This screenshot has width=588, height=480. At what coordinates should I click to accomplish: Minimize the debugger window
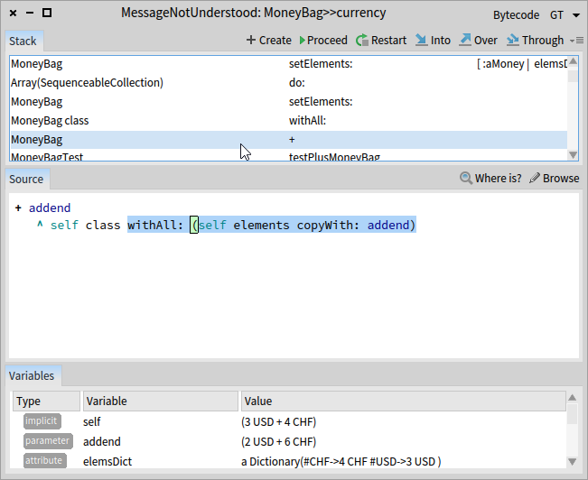tap(30, 14)
